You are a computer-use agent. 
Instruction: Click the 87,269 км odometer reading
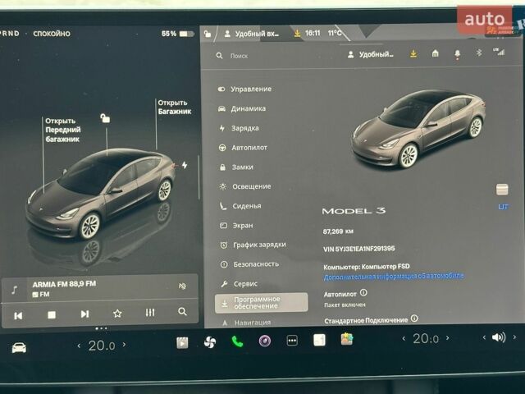(338, 231)
